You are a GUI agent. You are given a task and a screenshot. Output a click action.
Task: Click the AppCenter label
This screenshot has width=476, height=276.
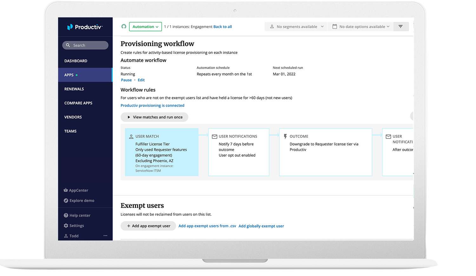tap(79, 190)
